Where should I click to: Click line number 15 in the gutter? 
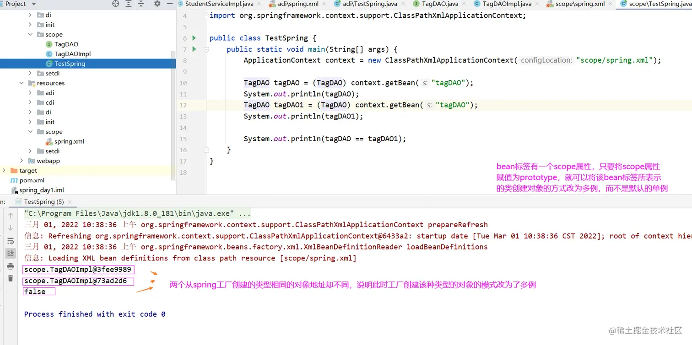coord(183,139)
